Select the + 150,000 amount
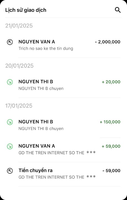Screen dimensions: 127x200 110,122
